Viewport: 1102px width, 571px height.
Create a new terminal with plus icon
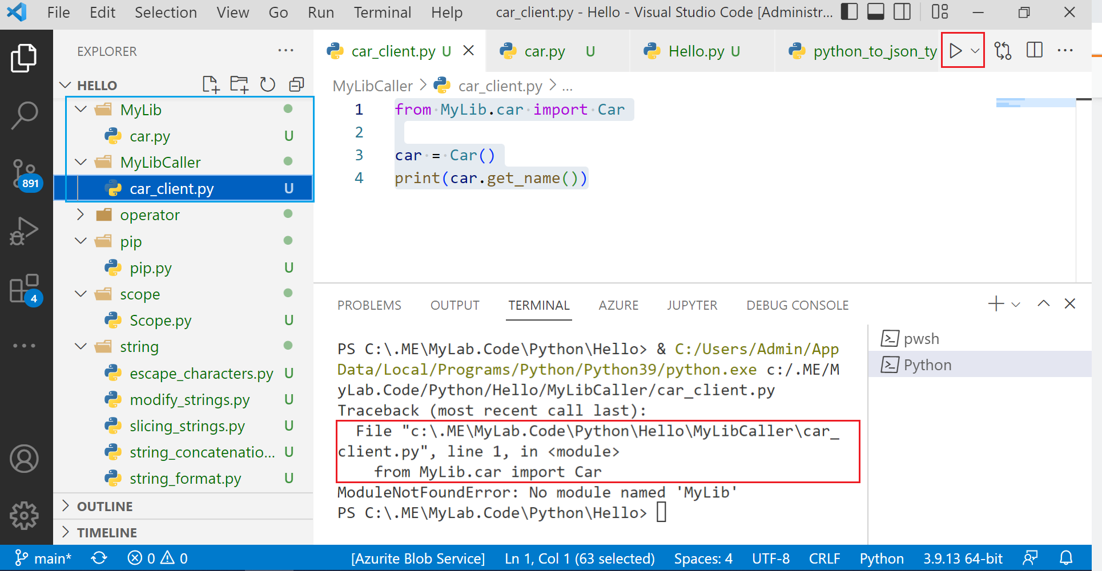(x=996, y=304)
